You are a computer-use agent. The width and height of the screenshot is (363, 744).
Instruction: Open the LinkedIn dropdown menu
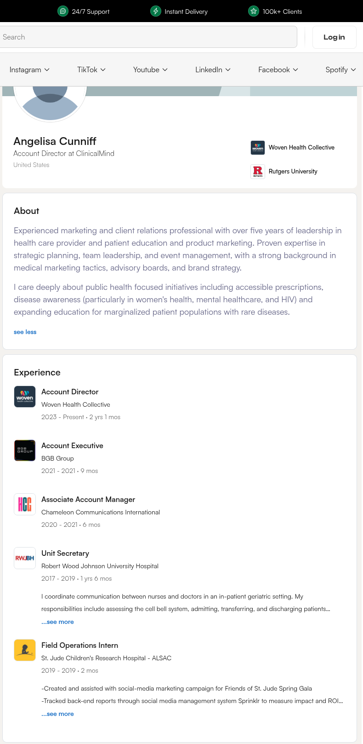coord(213,69)
